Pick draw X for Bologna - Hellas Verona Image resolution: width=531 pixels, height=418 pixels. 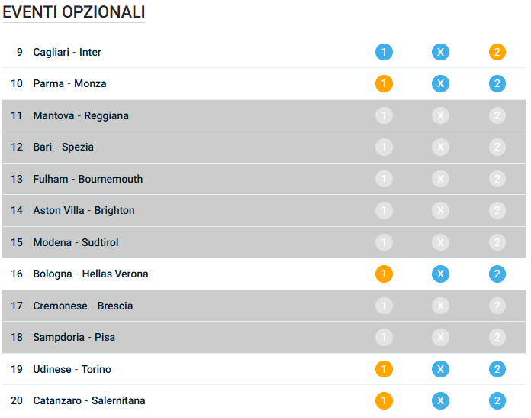(440, 274)
